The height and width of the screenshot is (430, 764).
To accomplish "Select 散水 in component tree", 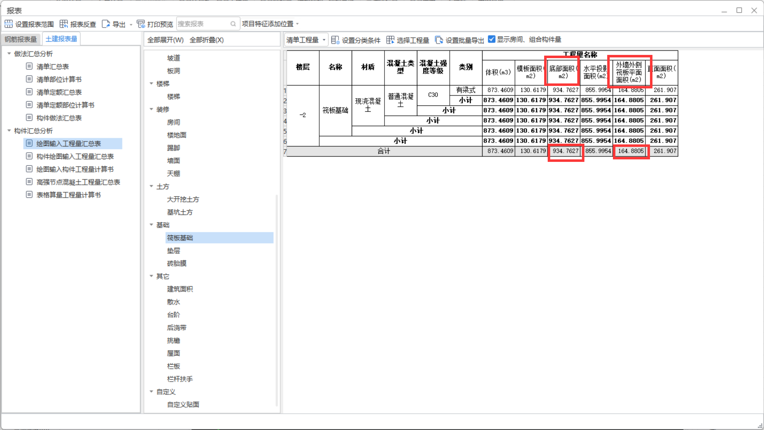I will (x=174, y=302).
